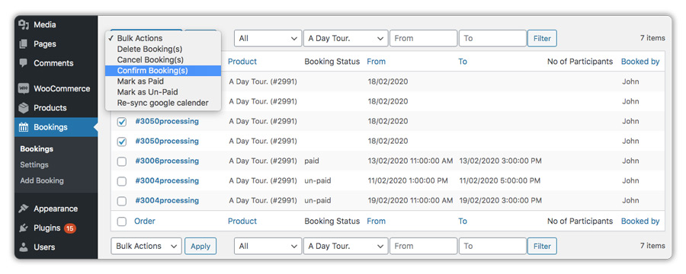Uncheck the second #3050processing row checkbox

coord(122,142)
